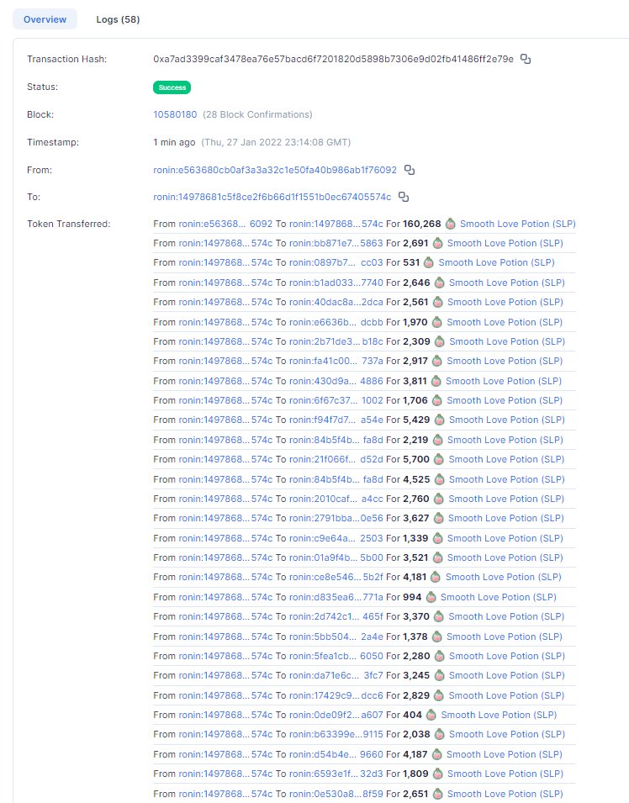The width and height of the screenshot is (629, 803).
Task: Switch to the Overview tab
Action: (45, 19)
